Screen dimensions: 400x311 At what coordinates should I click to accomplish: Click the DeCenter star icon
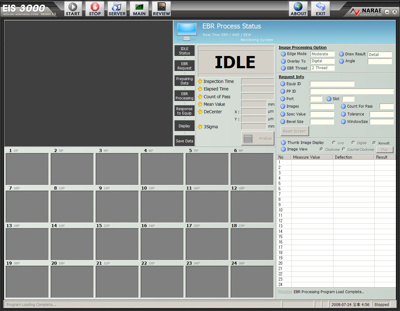click(200, 112)
